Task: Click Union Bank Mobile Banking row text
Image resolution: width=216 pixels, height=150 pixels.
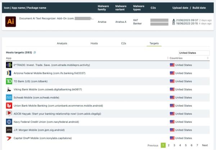Action: pyautogui.click(x=58, y=106)
